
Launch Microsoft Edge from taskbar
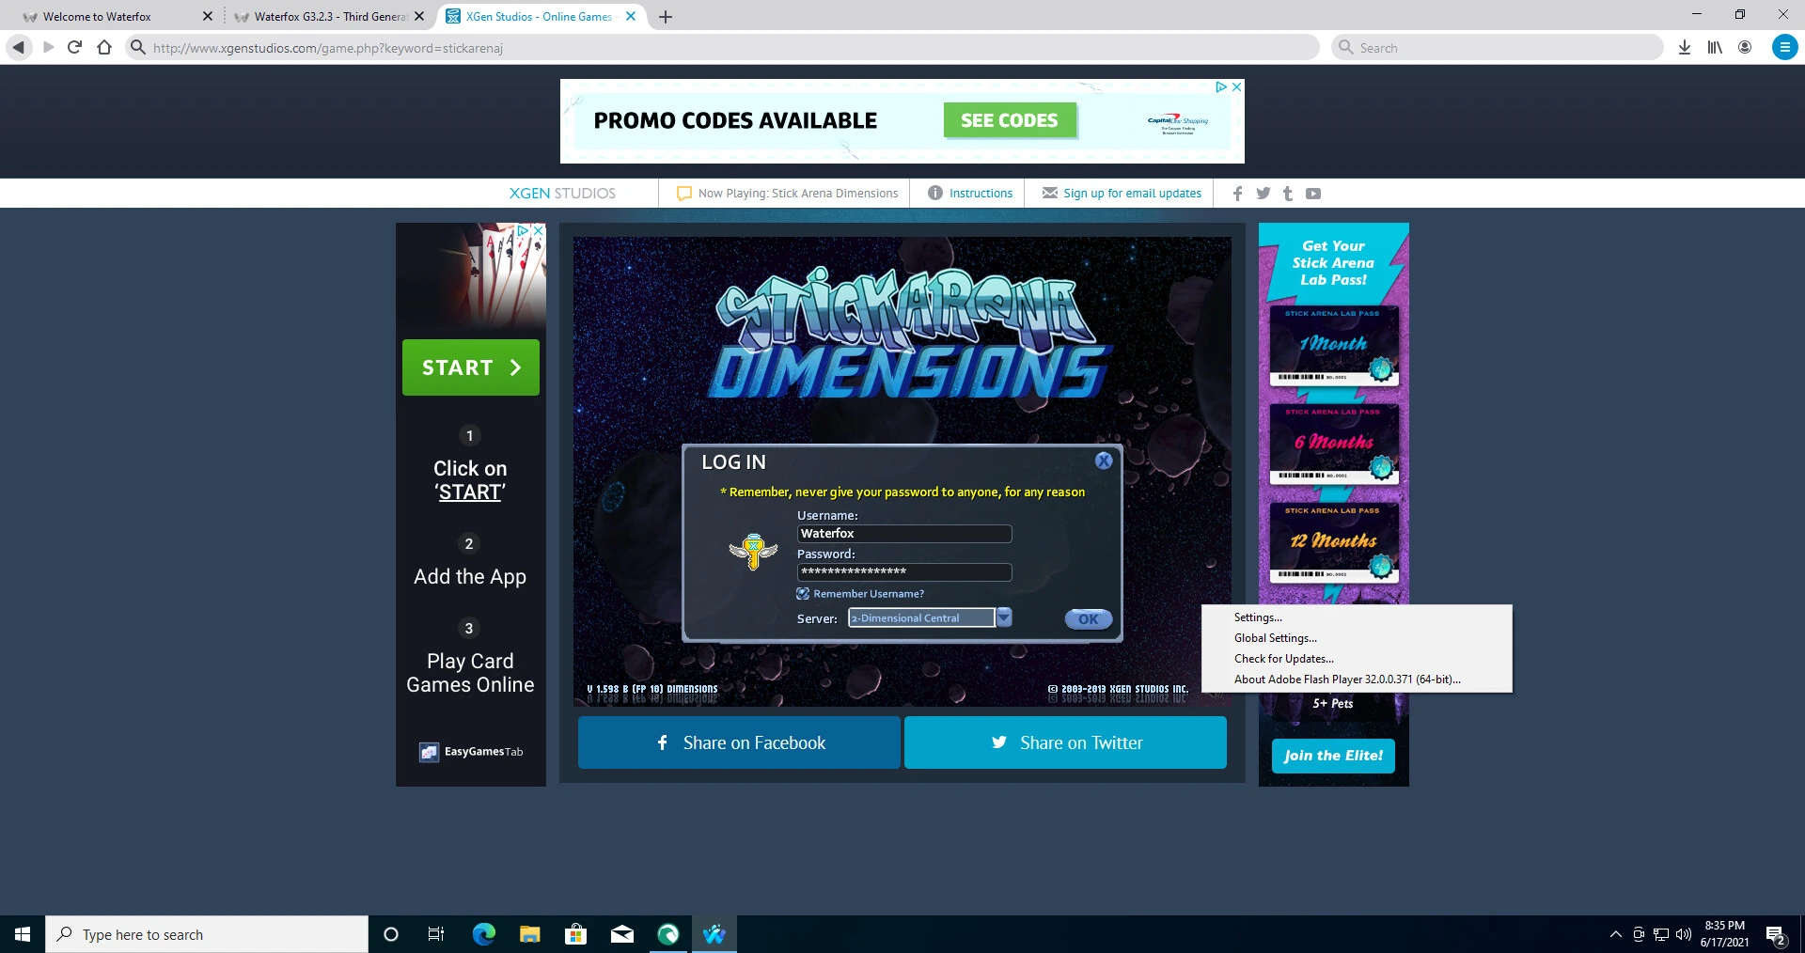pos(483,934)
